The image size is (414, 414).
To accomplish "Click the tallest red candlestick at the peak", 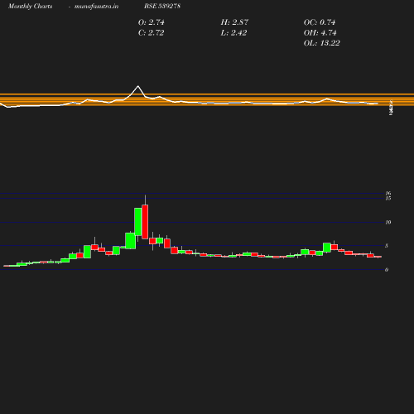I will click(x=145, y=222).
